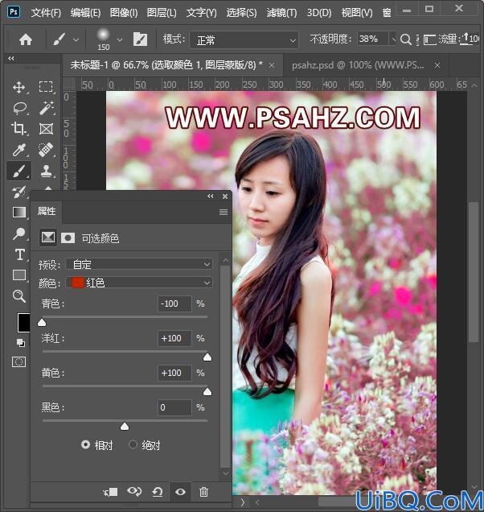Select the Eyedropper tool
The width and height of the screenshot is (484, 512).
coord(19,150)
